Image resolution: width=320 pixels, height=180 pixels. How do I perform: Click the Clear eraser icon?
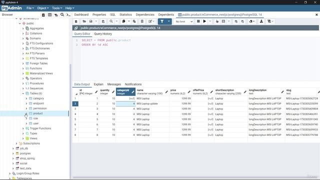coord(251,21)
